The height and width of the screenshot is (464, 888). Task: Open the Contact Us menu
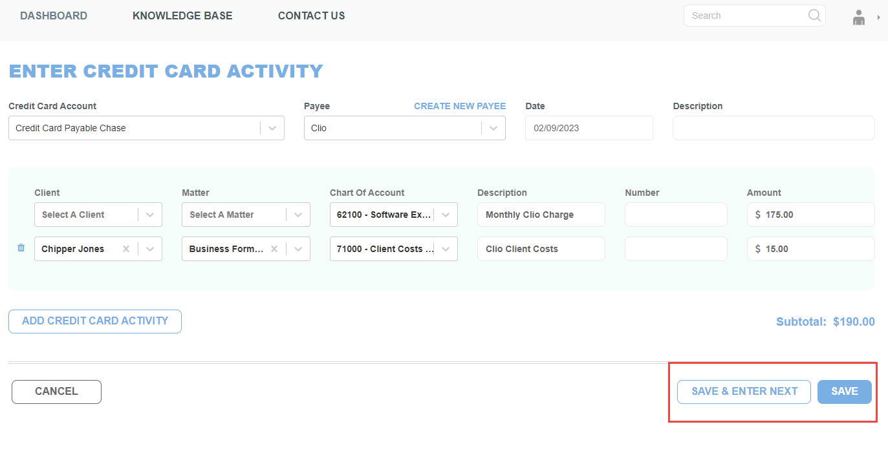(x=312, y=16)
